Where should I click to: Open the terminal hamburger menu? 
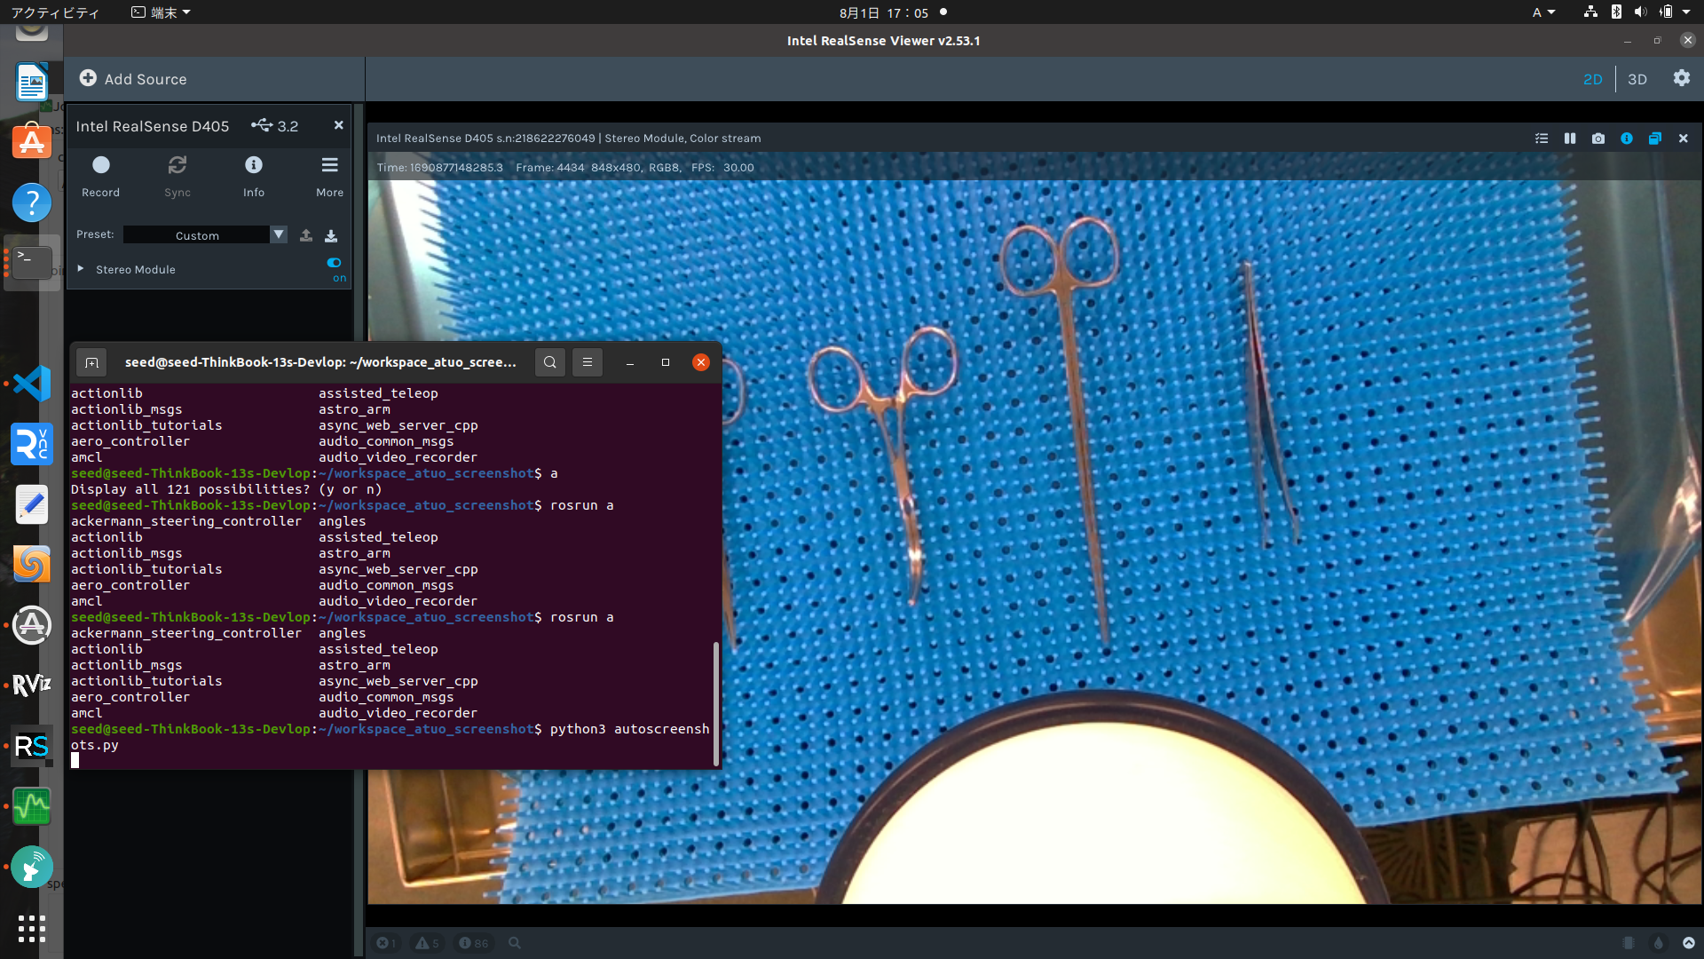[587, 362]
